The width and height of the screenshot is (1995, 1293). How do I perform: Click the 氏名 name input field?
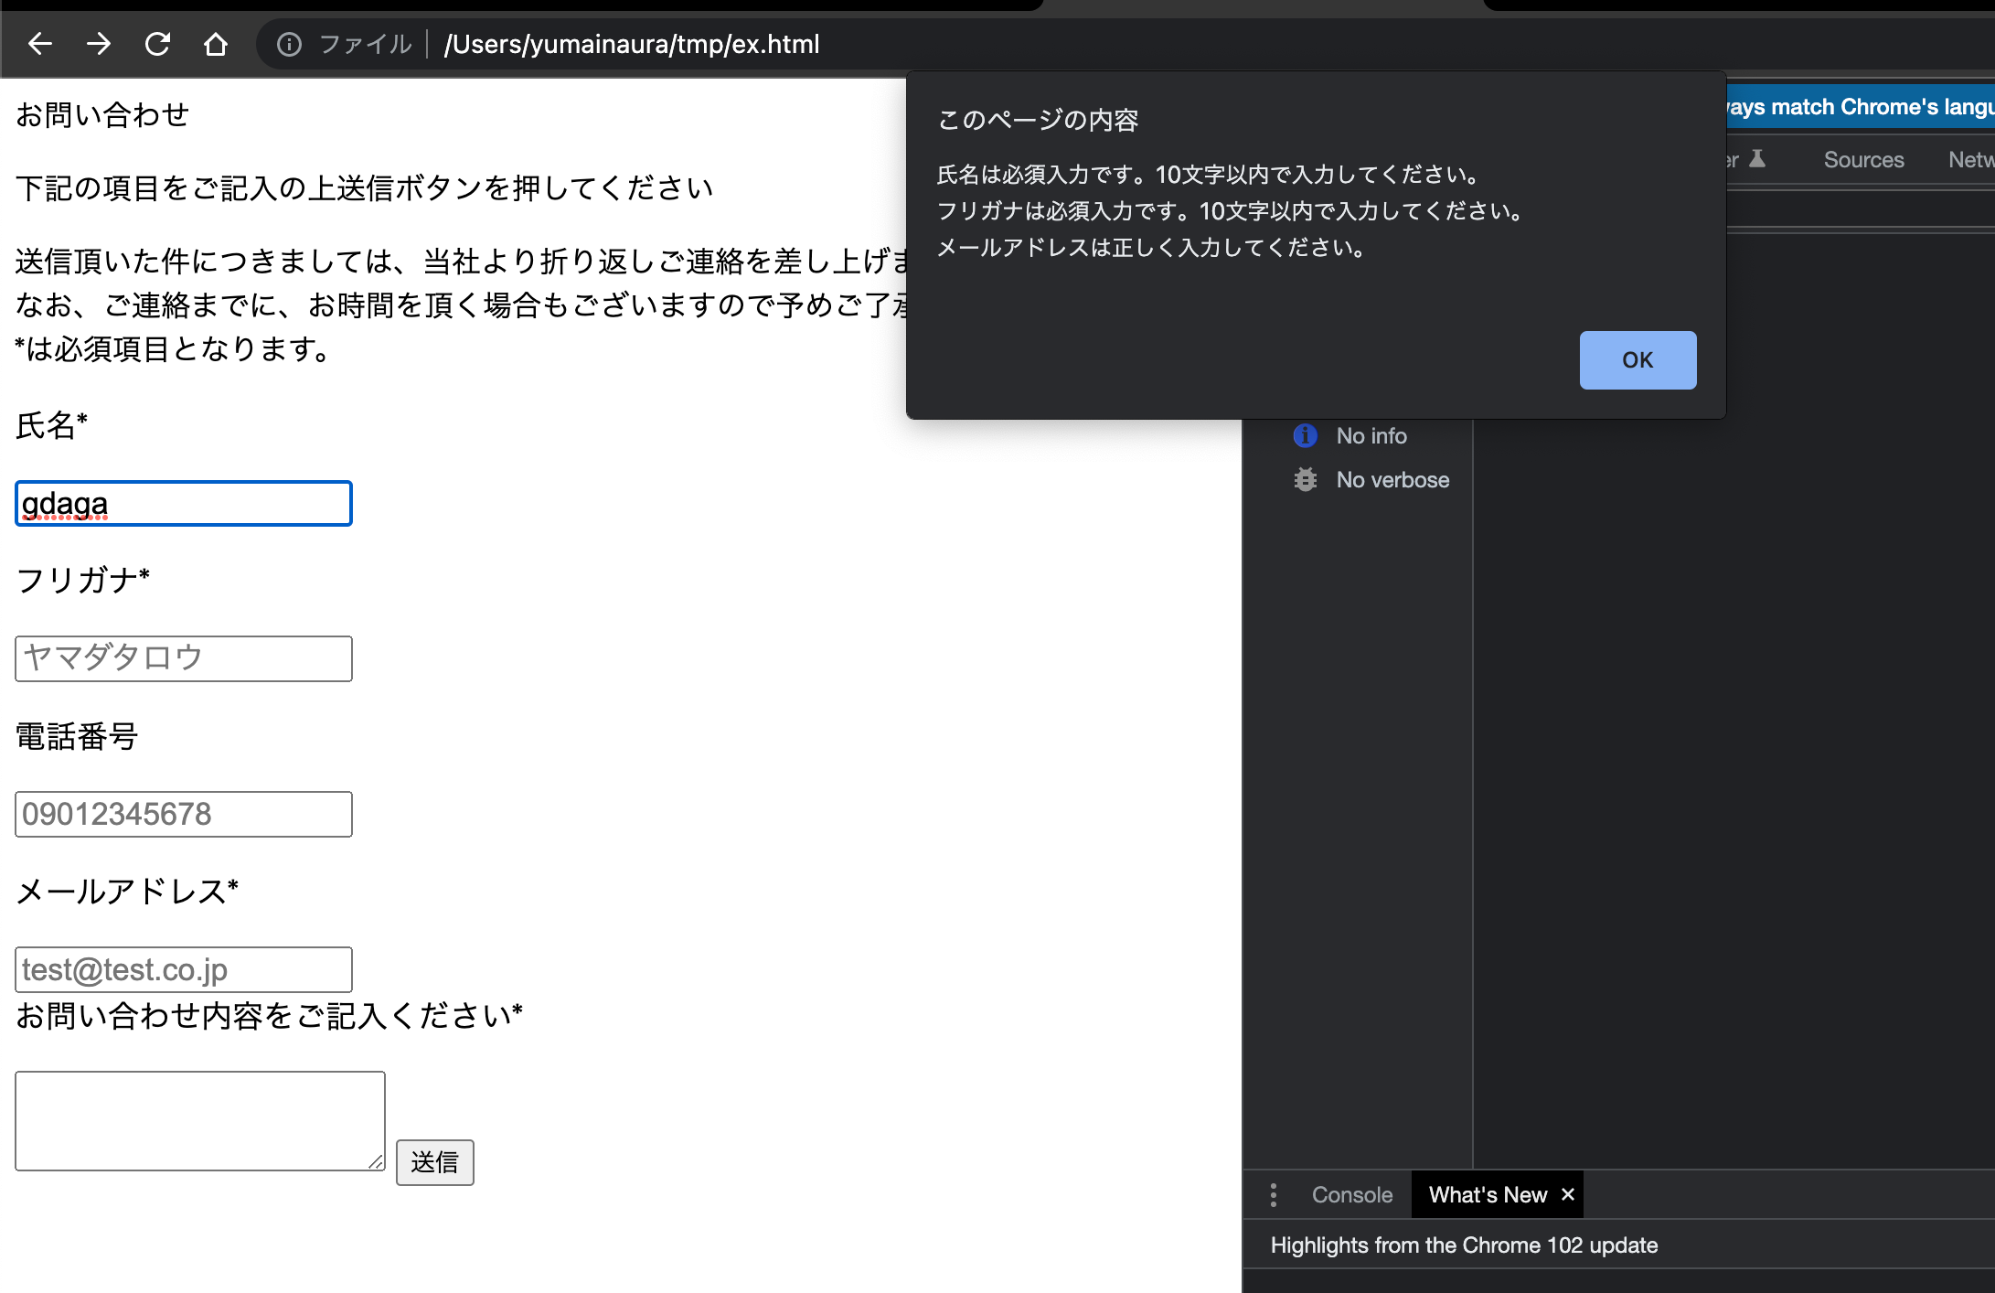pyautogui.click(x=184, y=504)
